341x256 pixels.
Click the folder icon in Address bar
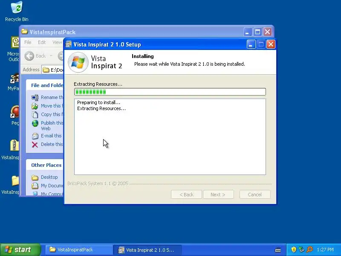(x=46, y=70)
